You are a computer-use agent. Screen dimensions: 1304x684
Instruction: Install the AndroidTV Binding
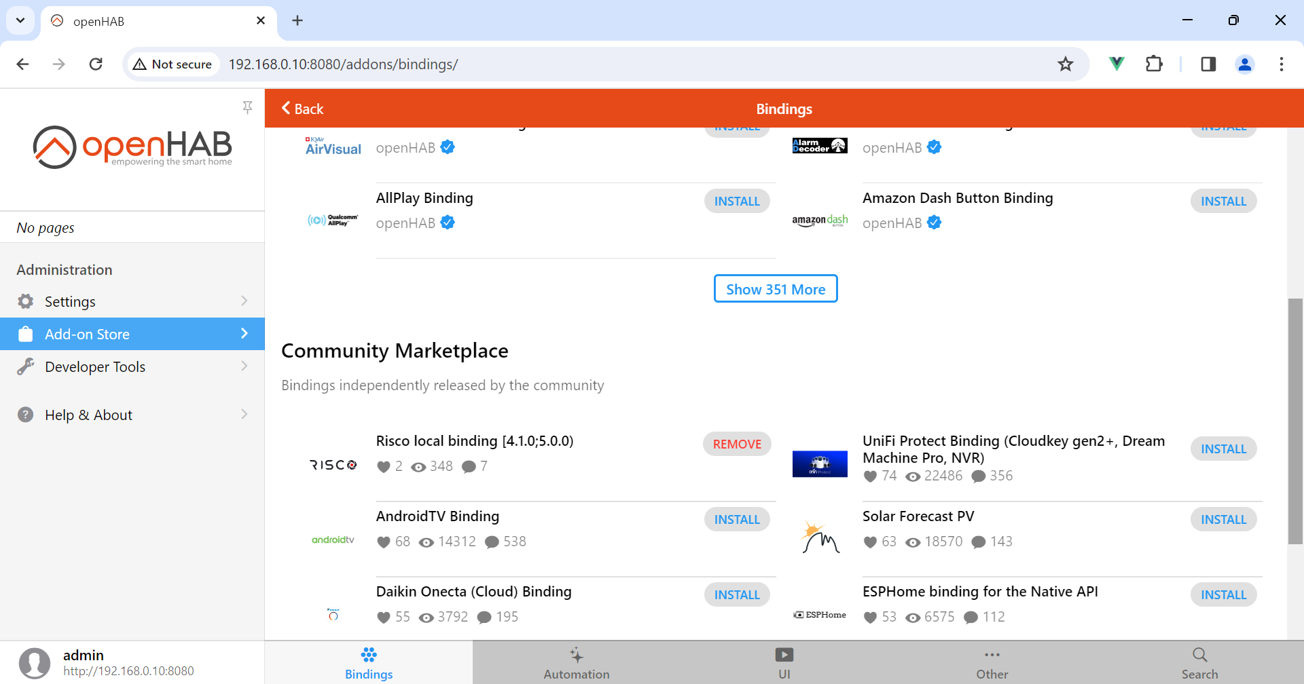click(737, 520)
